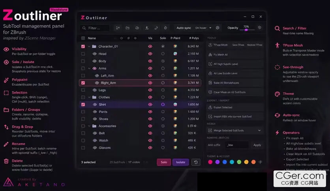The width and height of the screenshot is (330, 191).
Task: Open the settings icon right of Opacity slider
Action: (x=259, y=28)
